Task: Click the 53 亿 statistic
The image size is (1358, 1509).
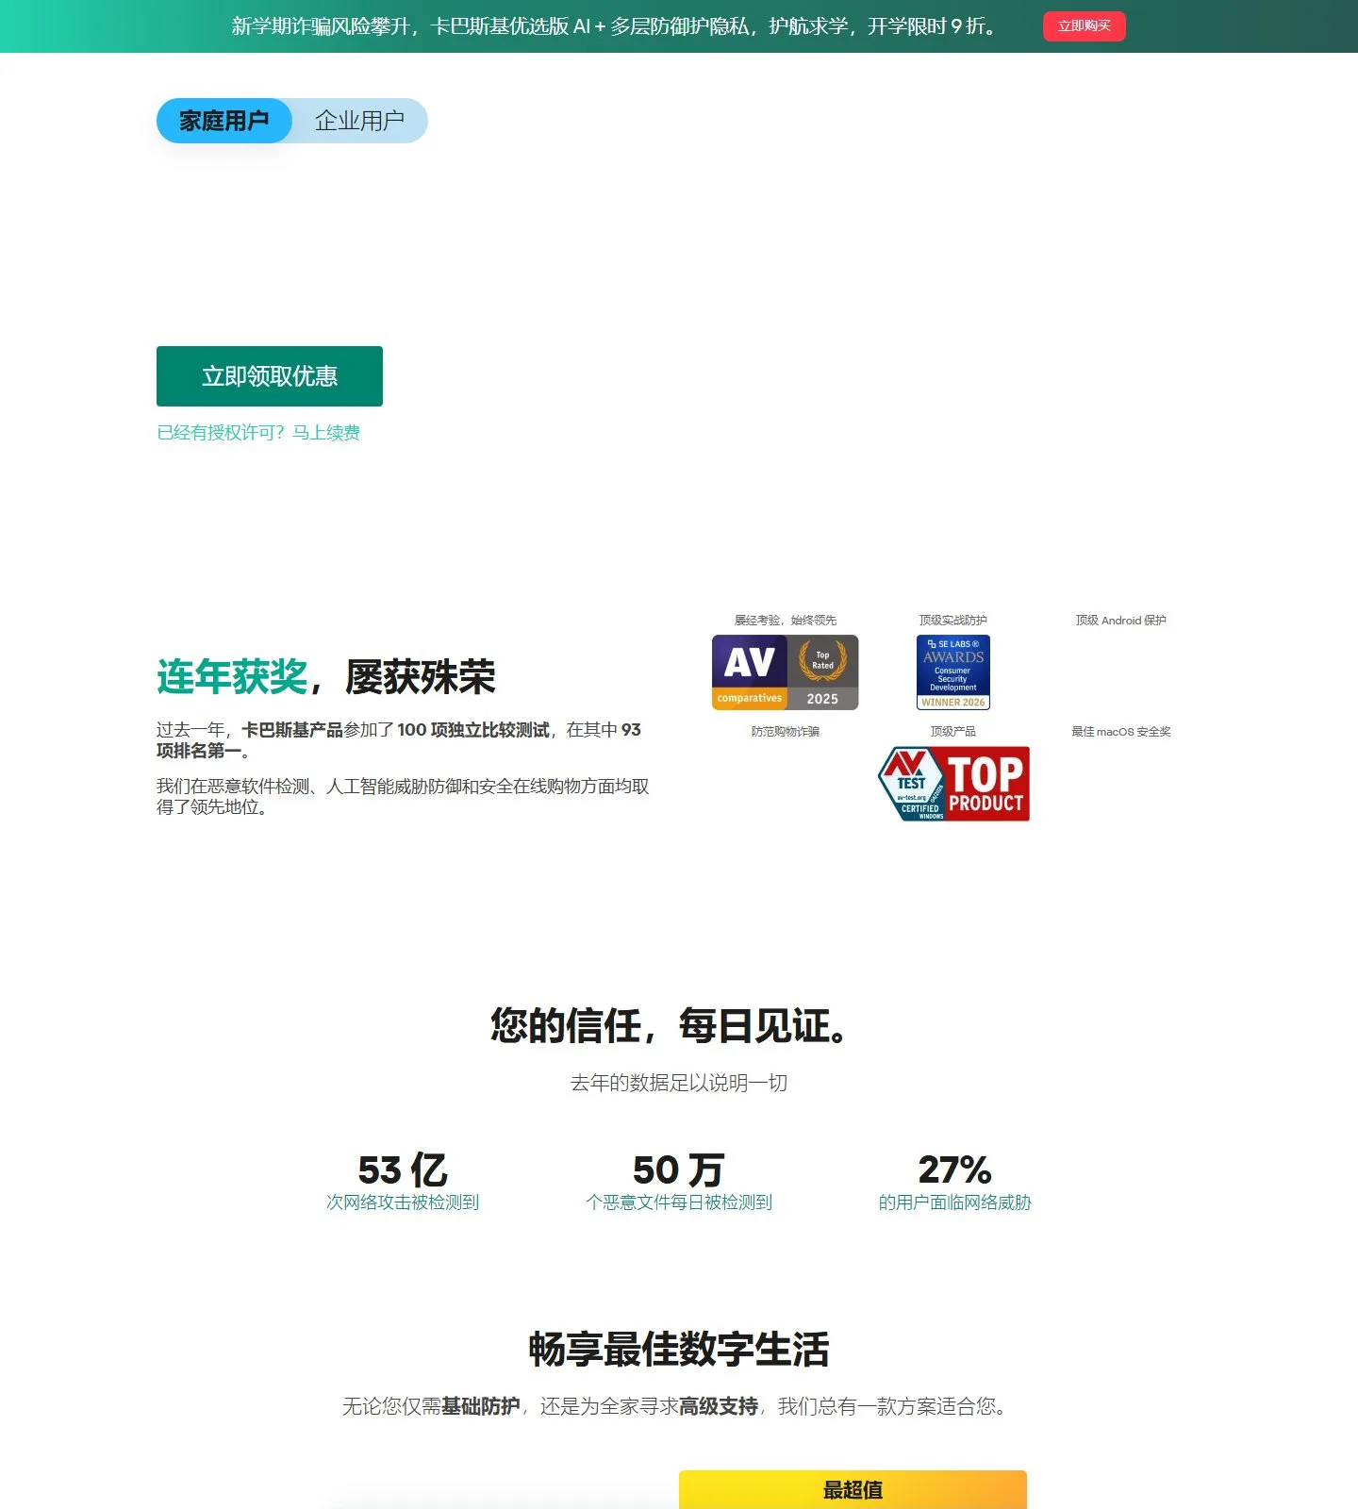Action: click(x=403, y=1169)
